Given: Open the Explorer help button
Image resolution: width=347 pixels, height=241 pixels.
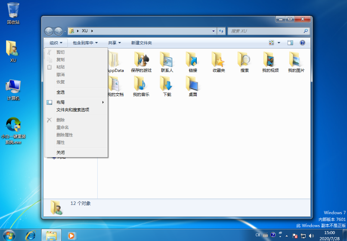Looking at the screenshot, I should [x=302, y=43].
